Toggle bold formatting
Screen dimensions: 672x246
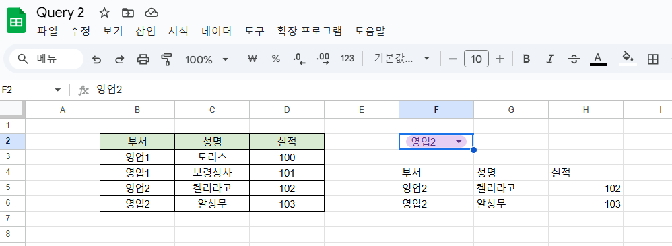527,59
